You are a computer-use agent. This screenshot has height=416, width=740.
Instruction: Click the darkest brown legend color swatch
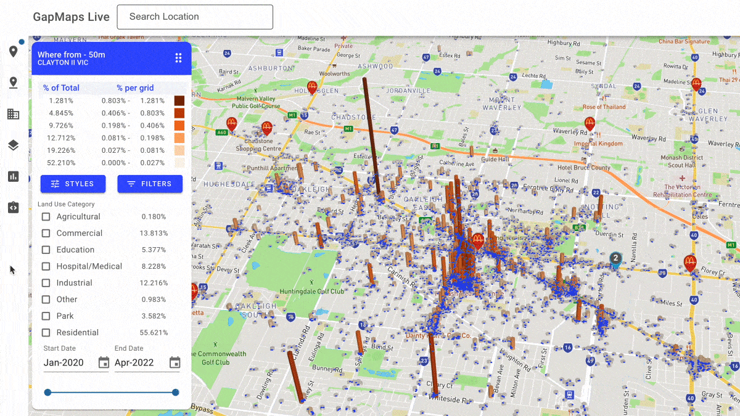pyautogui.click(x=179, y=100)
